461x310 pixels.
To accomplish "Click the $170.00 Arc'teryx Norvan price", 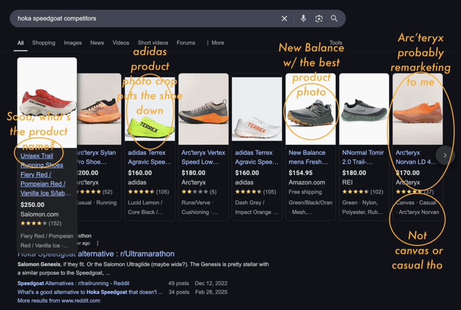I will pyautogui.click(x=409, y=173).
